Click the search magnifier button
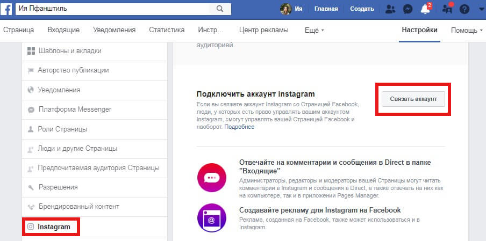Screen dimensions: 486x241 (x=220, y=9)
